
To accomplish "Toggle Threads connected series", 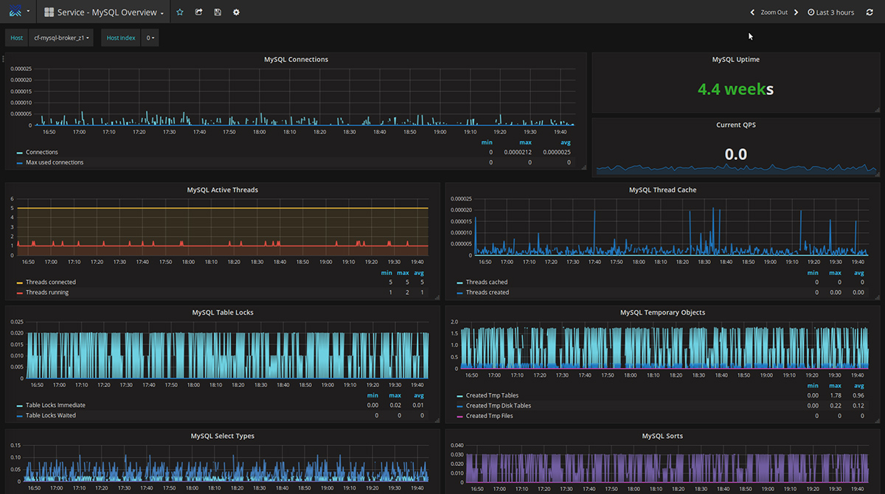I will (x=50, y=282).
